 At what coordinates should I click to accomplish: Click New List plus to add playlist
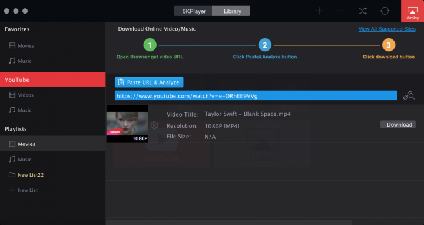23,190
